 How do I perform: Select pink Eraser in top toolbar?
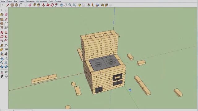(x=30, y=5)
